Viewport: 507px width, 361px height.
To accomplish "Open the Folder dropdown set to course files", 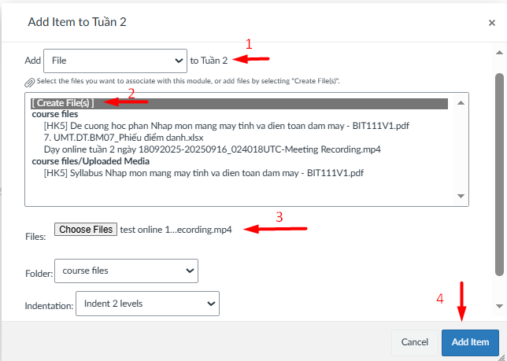I will pos(126,271).
